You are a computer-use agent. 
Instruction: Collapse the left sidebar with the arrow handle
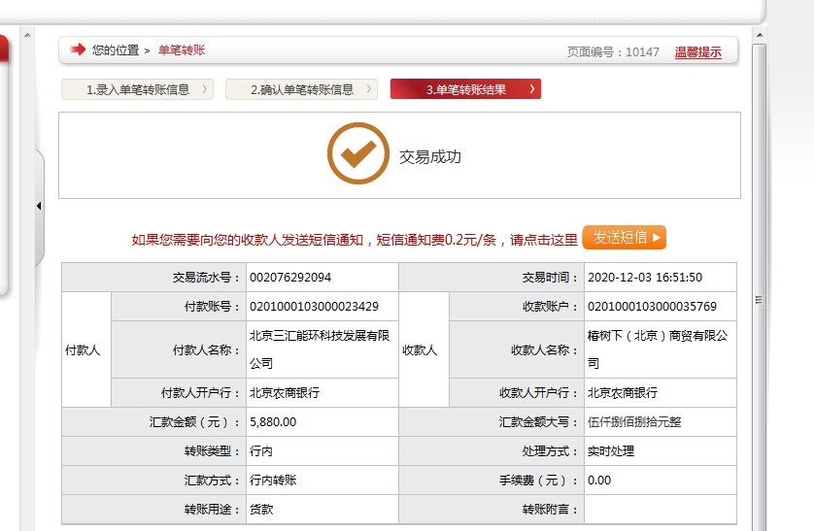click(x=38, y=207)
